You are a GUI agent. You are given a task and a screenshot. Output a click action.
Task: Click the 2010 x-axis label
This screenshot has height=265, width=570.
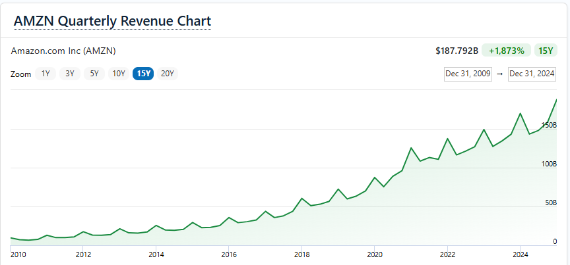click(x=17, y=254)
